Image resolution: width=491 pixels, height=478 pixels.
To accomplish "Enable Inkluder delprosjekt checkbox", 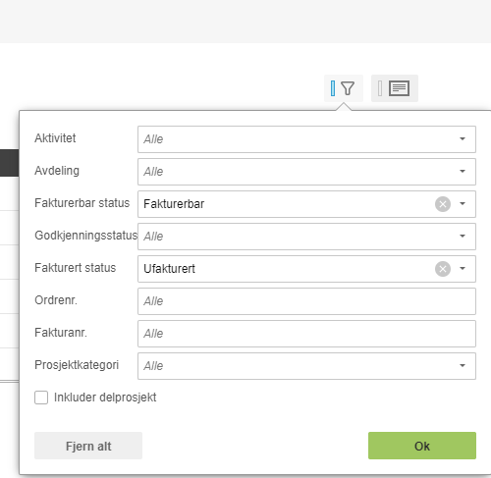I will coord(41,398).
